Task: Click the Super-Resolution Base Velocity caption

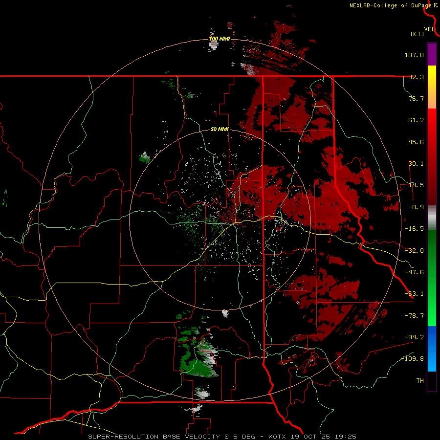Action: [222, 437]
